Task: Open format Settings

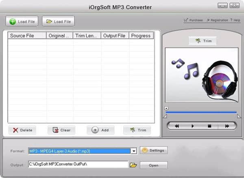Action: point(153,150)
